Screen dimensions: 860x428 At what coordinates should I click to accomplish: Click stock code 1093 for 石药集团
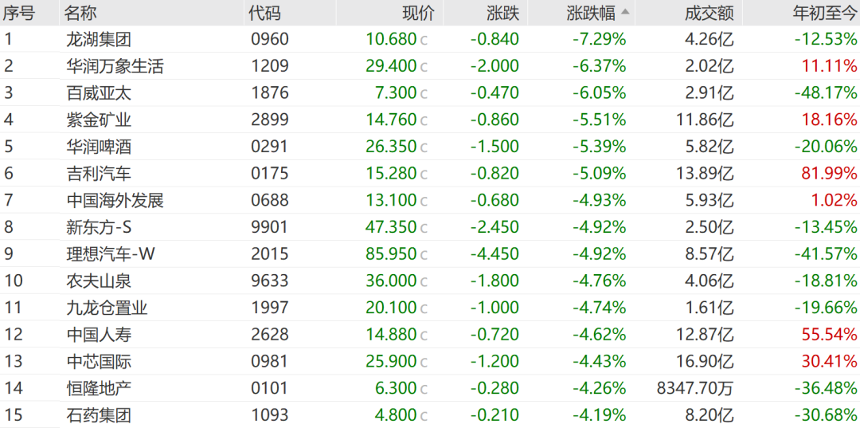[269, 415]
